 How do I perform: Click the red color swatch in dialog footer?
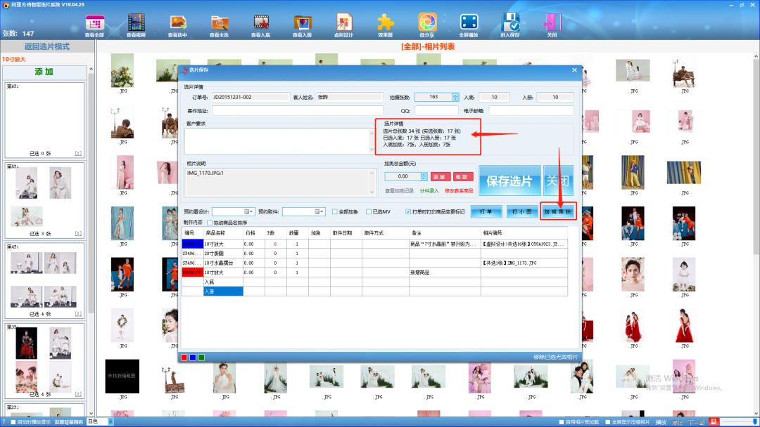click(184, 357)
